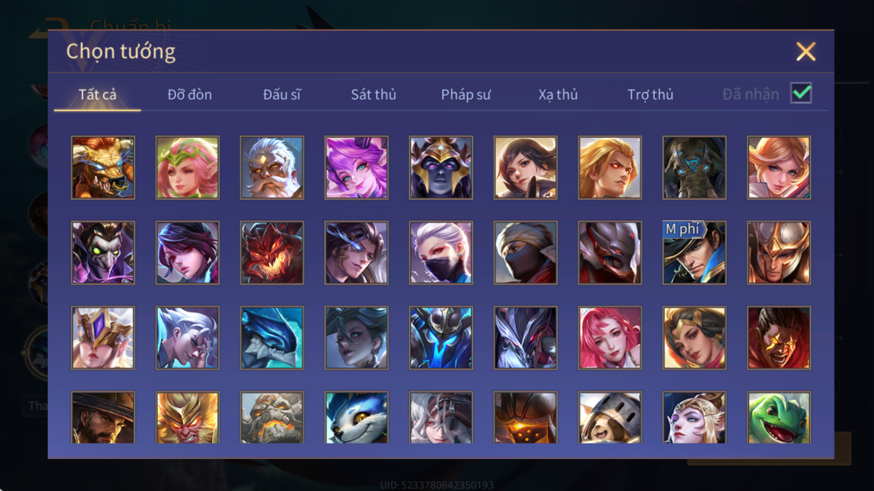Select the golden bull hero portrait

[103, 167]
